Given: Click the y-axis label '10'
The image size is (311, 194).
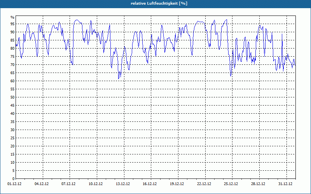Looking at the screenshot, I should pyautogui.click(x=12, y=163).
